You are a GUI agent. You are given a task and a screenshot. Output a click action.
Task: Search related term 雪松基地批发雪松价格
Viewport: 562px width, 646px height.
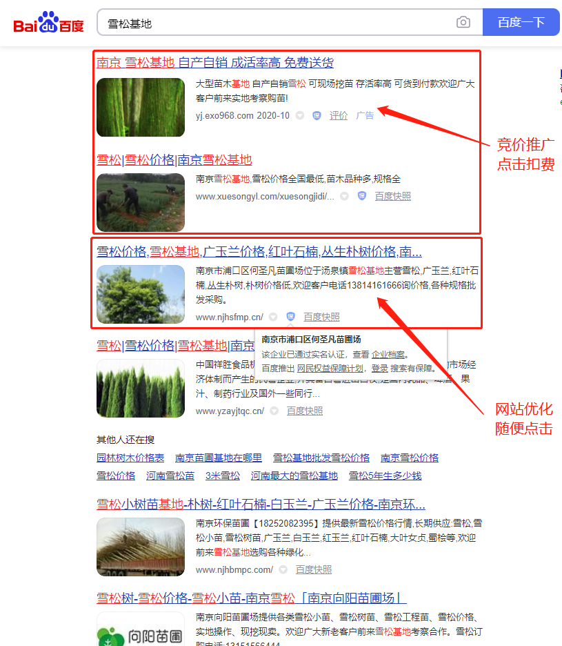pos(321,458)
